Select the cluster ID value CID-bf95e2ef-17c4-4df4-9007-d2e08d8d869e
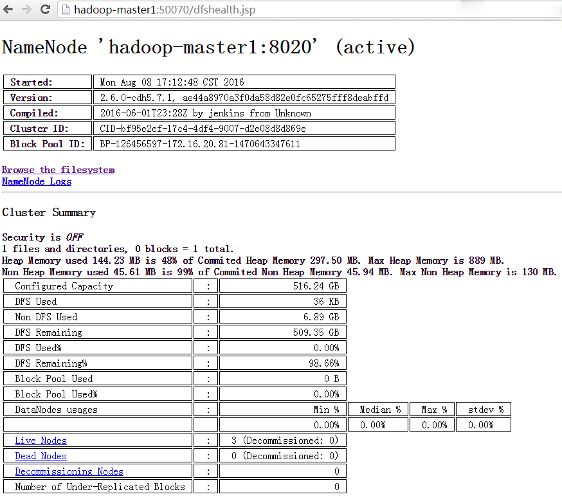The width and height of the screenshot is (562, 501). pyautogui.click(x=203, y=128)
